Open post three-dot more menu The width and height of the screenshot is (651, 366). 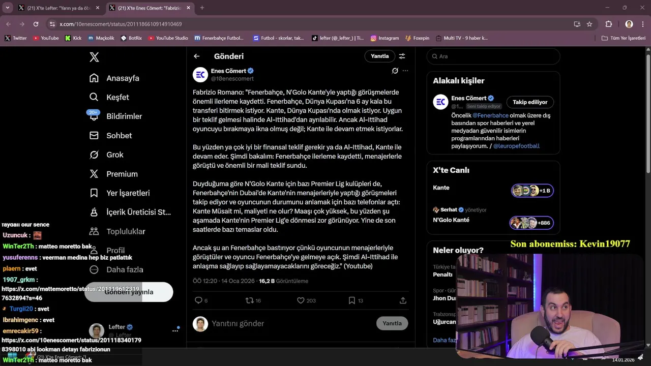(405, 71)
